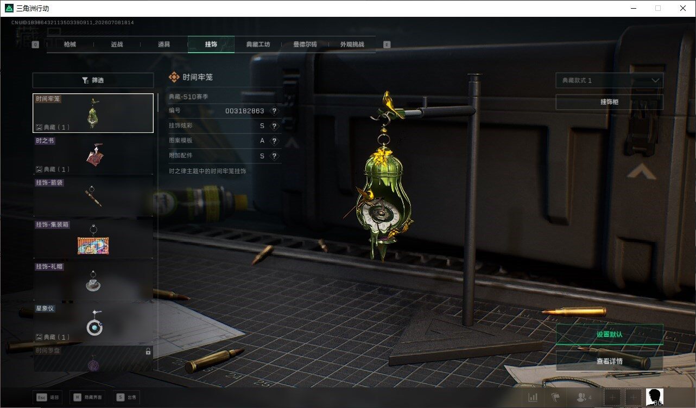The height and width of the screenshot is (408, 696).
Task: Click the serial number 003182863
Action: tap(245, 111)
